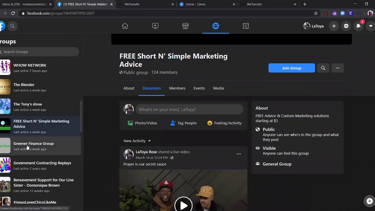The width and height of the screenshot is (375, 211).
Task: Open the post's three-dot options menu
Action: pyautogui.click(x=239, y=154)
